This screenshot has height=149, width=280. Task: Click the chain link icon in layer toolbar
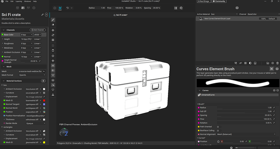[241, 63]
